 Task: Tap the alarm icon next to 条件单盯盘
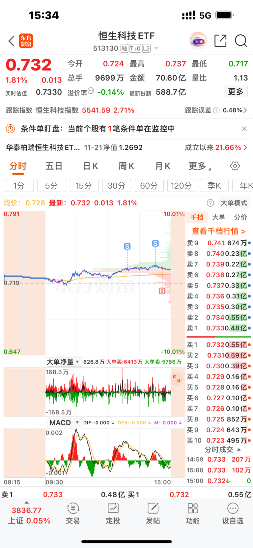click(11, 129)
